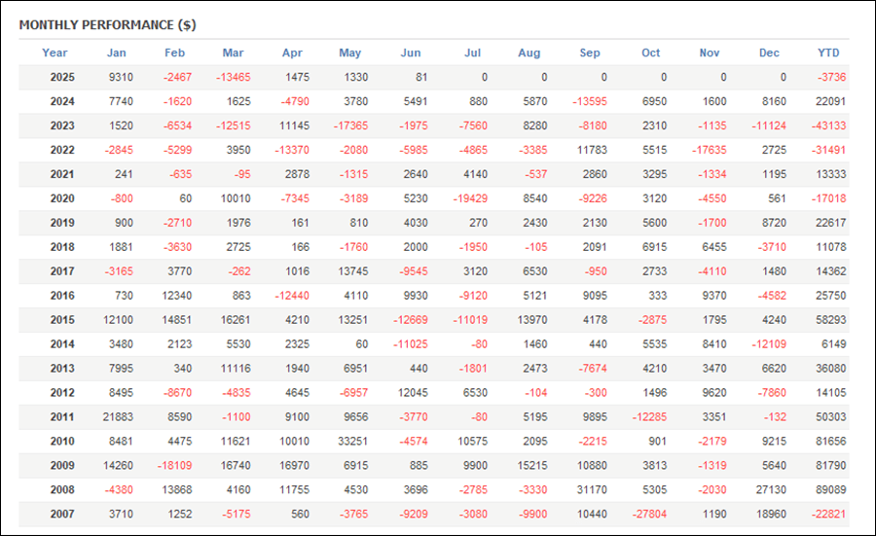
Task: Select the 2010 year row label
Action: click(62, 441)
